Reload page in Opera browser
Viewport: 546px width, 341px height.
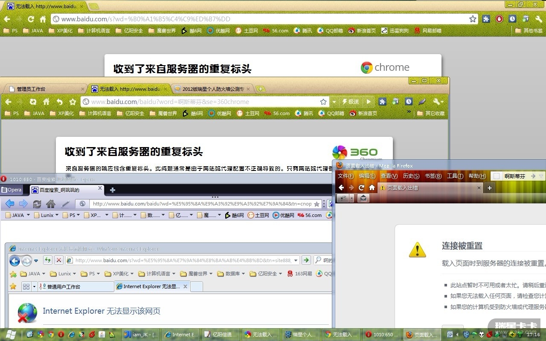[x=37, y=204]
